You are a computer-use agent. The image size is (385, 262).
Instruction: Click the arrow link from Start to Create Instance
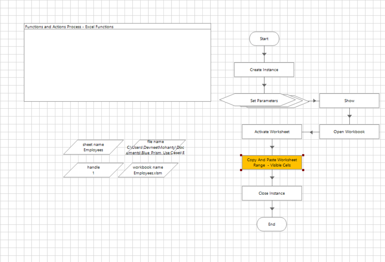pyautogui.click(x=264, y=54)
